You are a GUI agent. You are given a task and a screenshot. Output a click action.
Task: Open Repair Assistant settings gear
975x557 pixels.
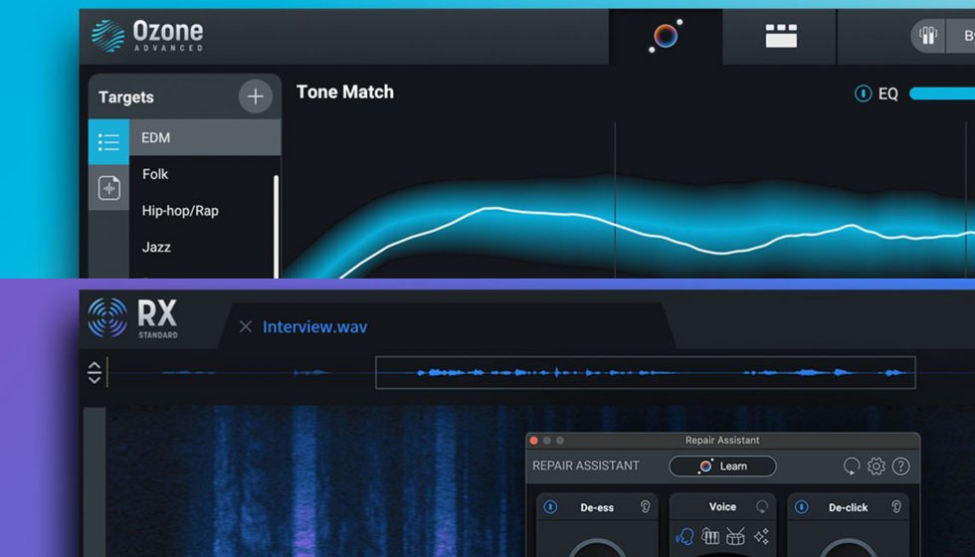tap(877, 466)
